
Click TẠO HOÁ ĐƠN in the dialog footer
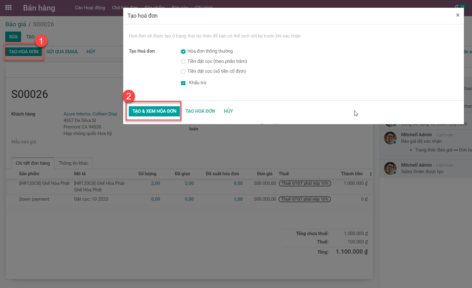tap(200, 111)
